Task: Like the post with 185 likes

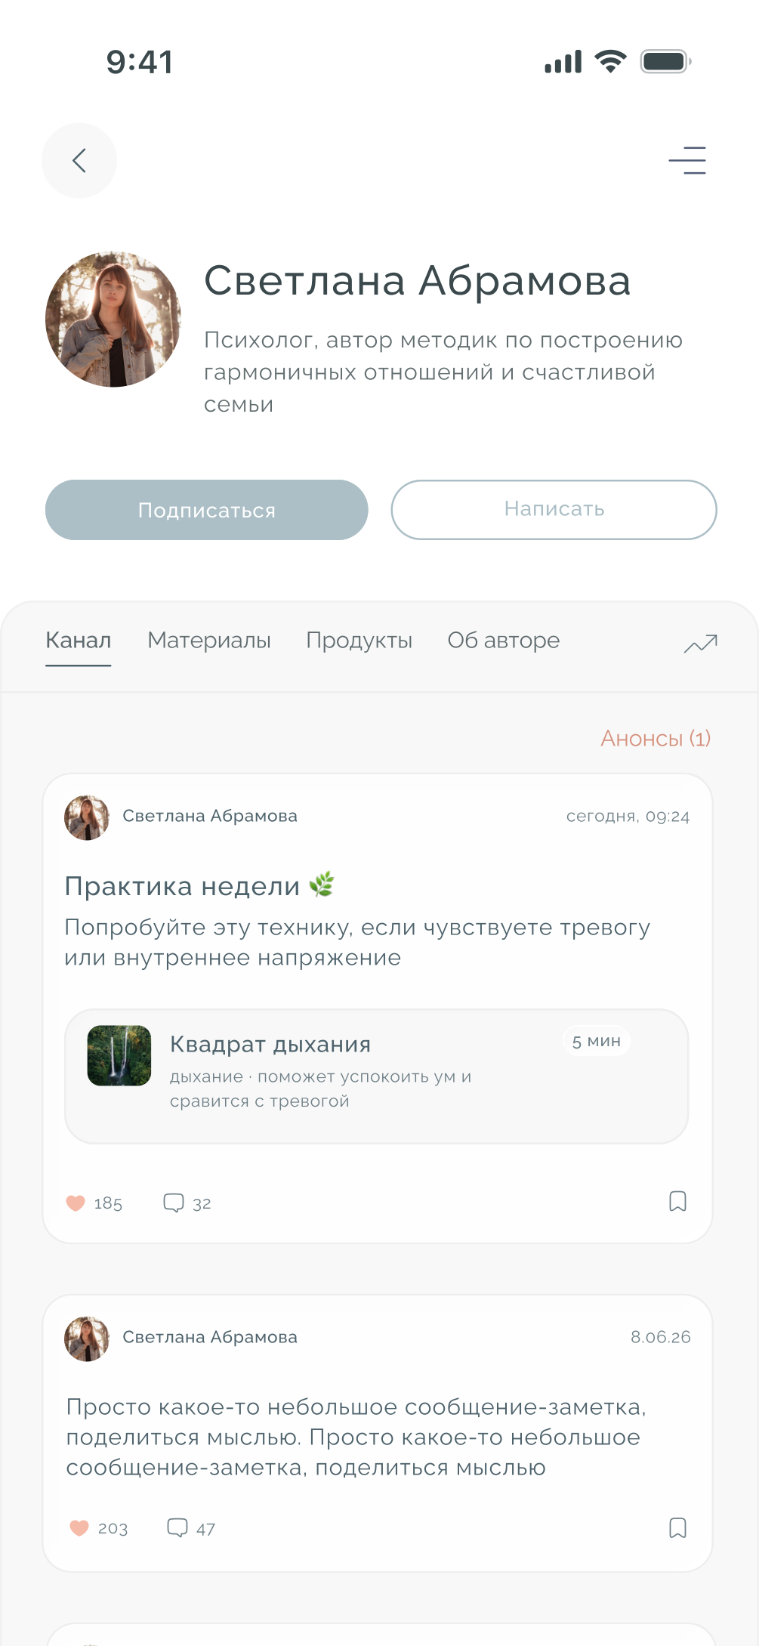Action: pyautogui.click(x=76, y=1203)
